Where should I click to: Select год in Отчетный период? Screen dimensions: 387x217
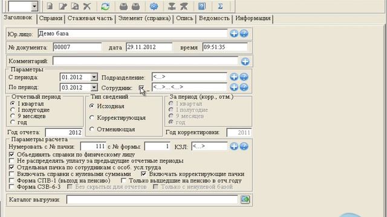tap(13, 122)
